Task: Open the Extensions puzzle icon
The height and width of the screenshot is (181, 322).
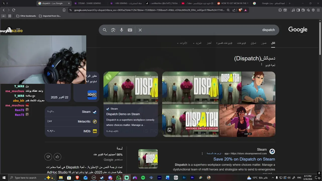Action: point(280,10)
